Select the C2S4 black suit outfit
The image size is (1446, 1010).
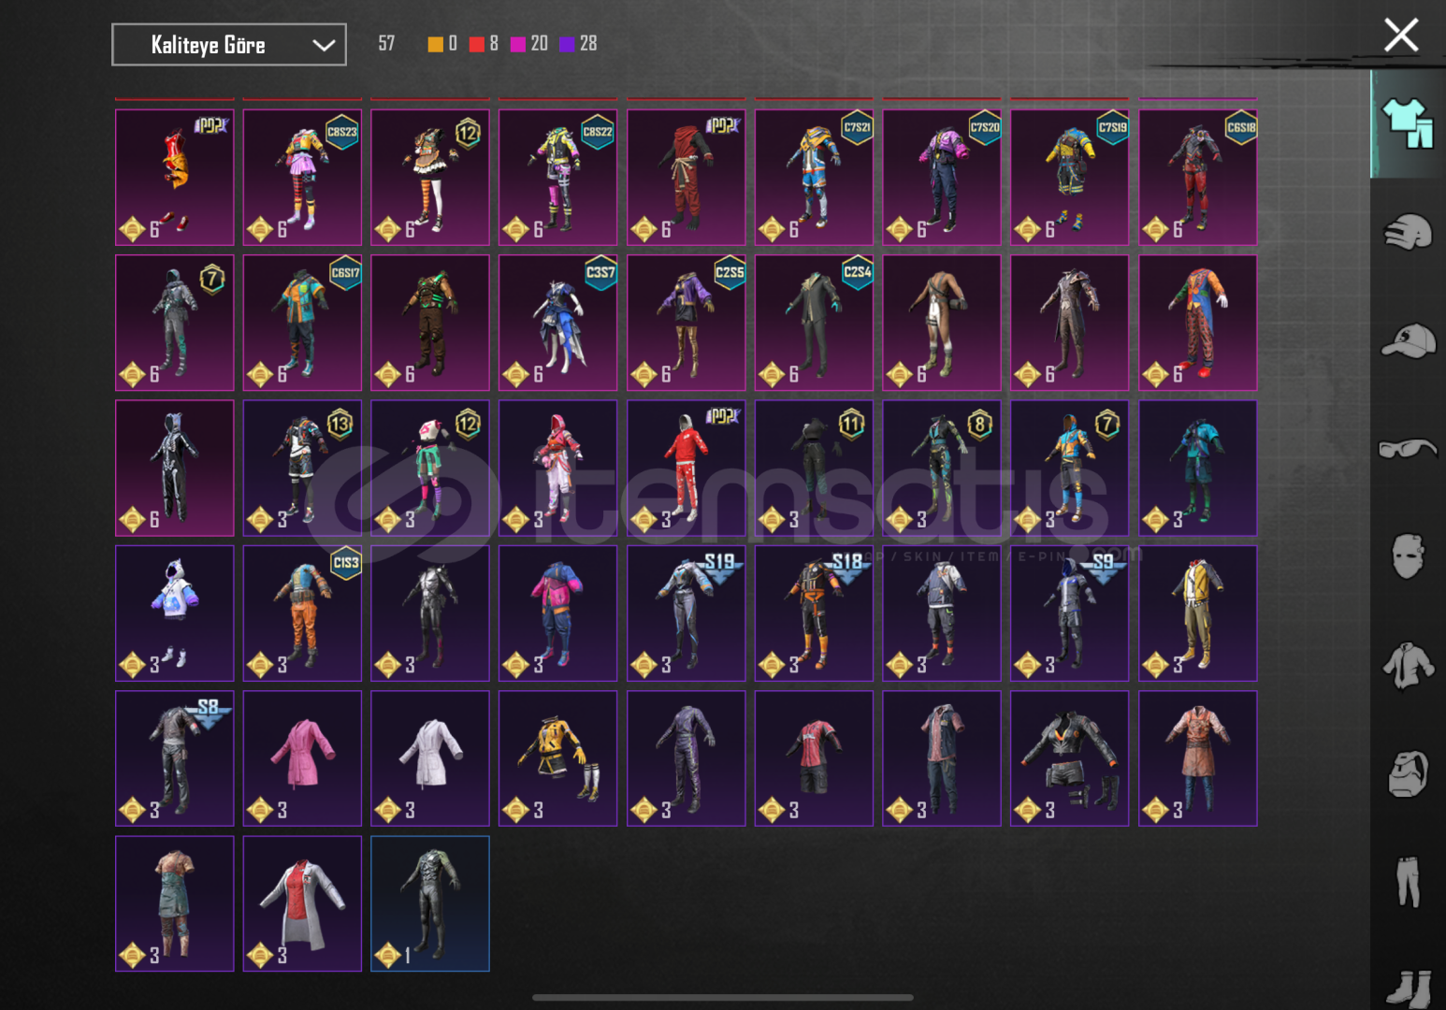814,323
